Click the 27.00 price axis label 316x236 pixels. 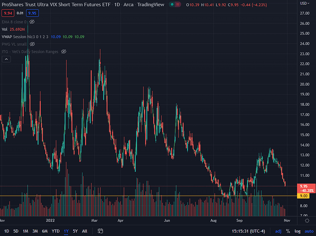click(305, 13)
